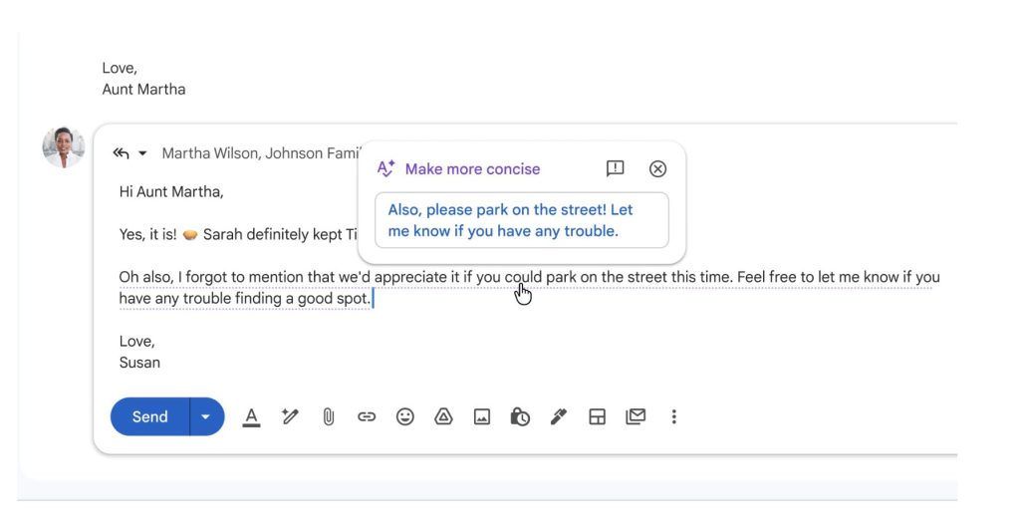Screen dimensions: 1020x525
Task: Open the emoji picker
Action: coord(404,416)
